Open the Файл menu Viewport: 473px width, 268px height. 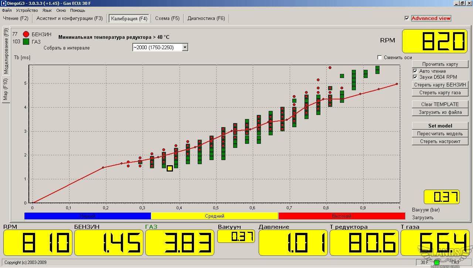(x=7, y=10)
